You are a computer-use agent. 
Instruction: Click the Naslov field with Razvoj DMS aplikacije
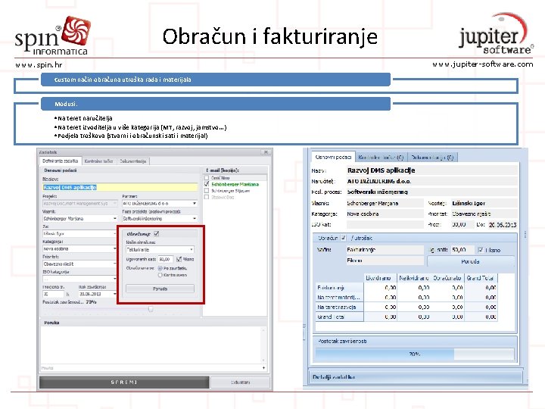point(120,188)
